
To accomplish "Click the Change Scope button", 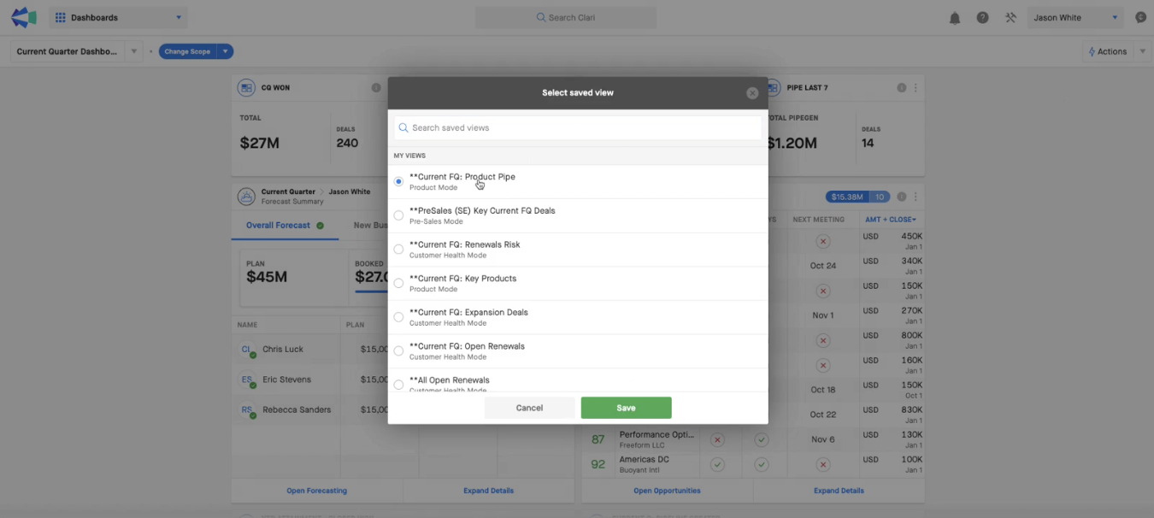I will pos(187,51).
